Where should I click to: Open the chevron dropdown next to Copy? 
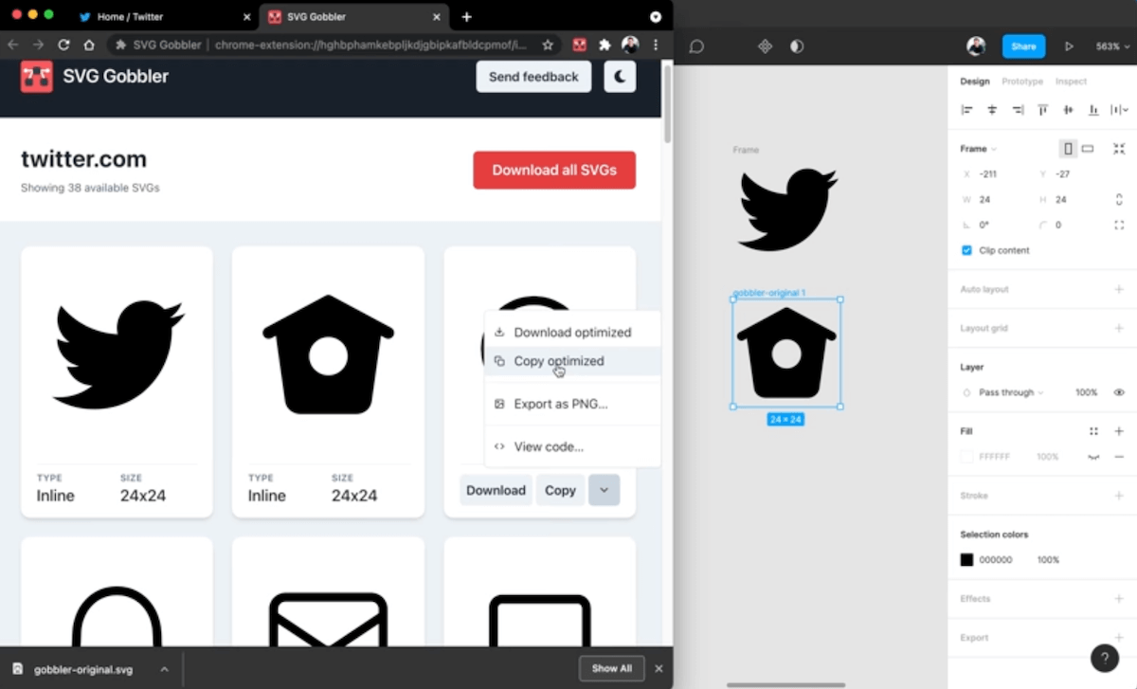point(604,490)
